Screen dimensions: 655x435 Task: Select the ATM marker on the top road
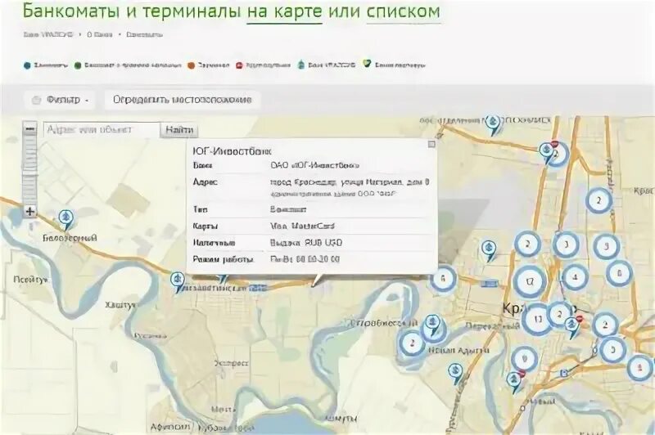pos(494,124)
